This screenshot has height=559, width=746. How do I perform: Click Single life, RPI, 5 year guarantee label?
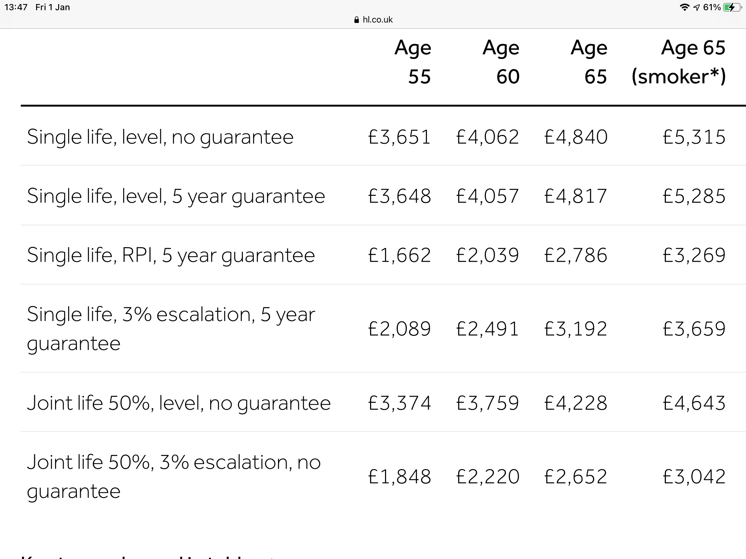tap(170, 255)
